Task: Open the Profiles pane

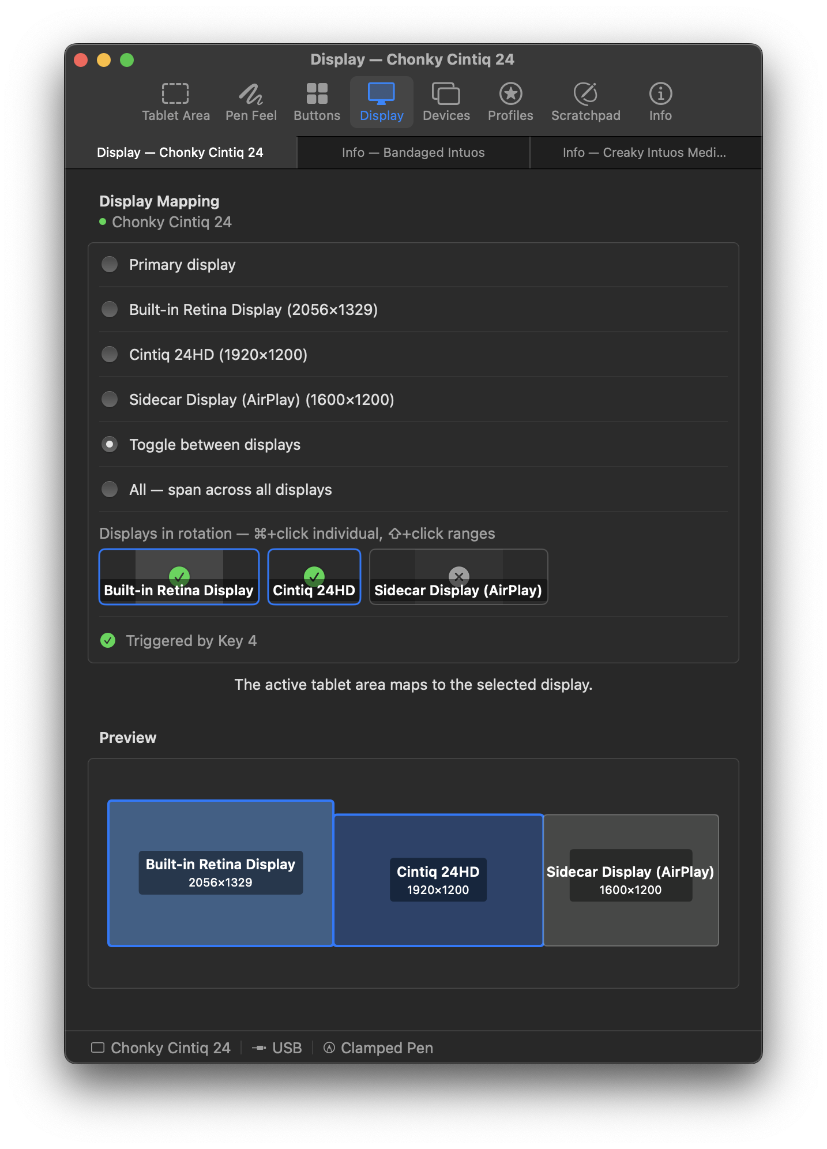Action: click(x=510, y=102)
